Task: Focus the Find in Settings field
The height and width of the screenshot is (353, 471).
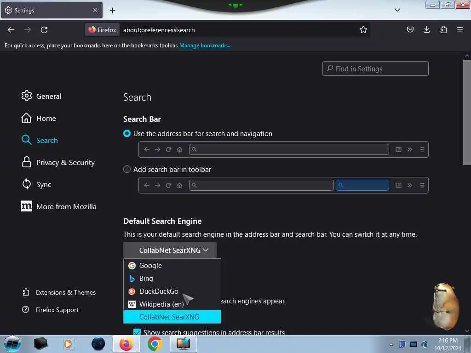Action: pos(375,69)
